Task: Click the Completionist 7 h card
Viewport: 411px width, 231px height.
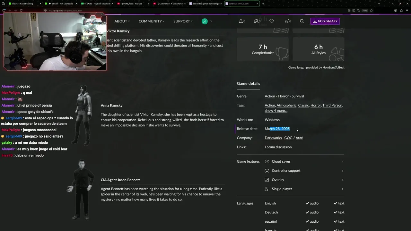Action: [263, 49]
